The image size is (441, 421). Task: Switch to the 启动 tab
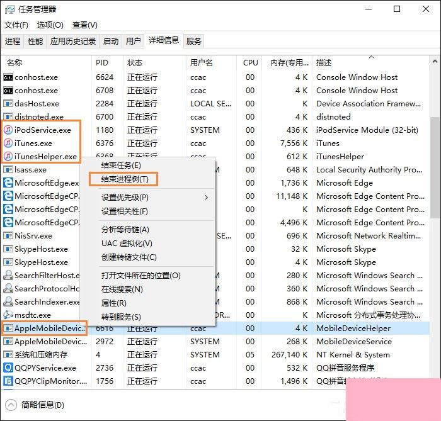(x=111, y=42)
